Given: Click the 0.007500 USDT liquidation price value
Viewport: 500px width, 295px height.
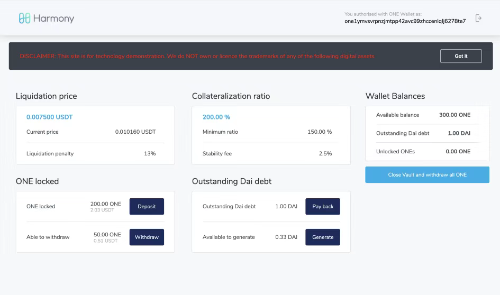Looking at the screenshot, I should click(x=49, y=117).
